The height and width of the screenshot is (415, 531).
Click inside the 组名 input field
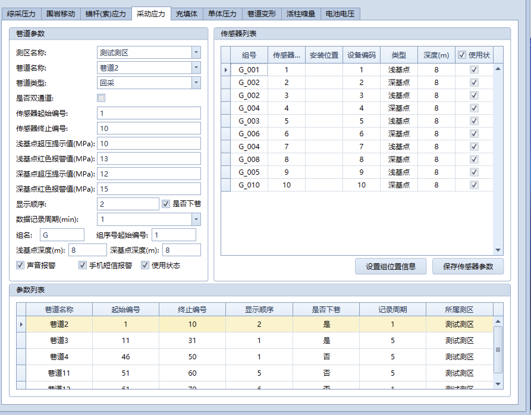pos(62,234)
